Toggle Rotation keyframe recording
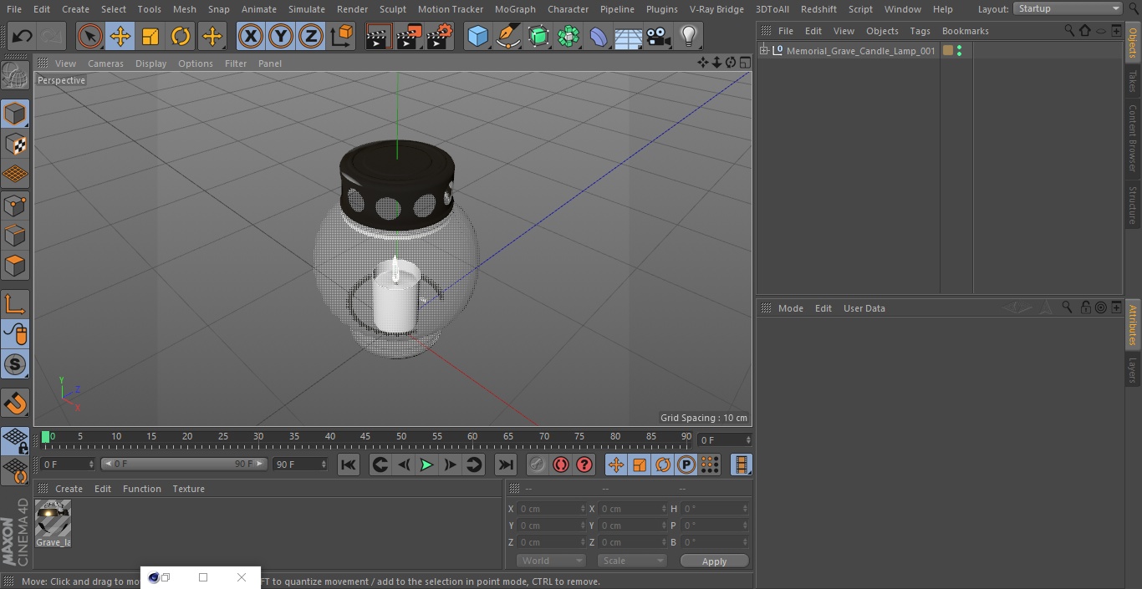Screen dimensions: 1142x589 click(663, 465)
